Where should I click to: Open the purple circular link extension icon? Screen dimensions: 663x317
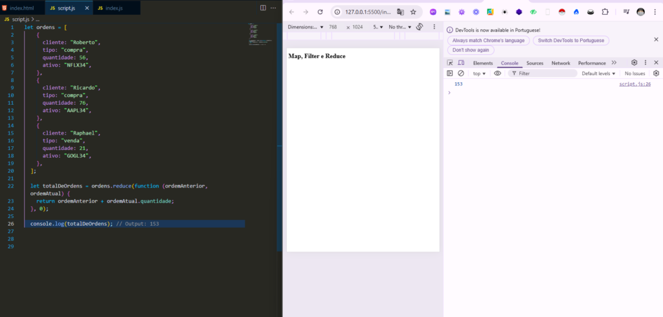(x=433, y=12)
